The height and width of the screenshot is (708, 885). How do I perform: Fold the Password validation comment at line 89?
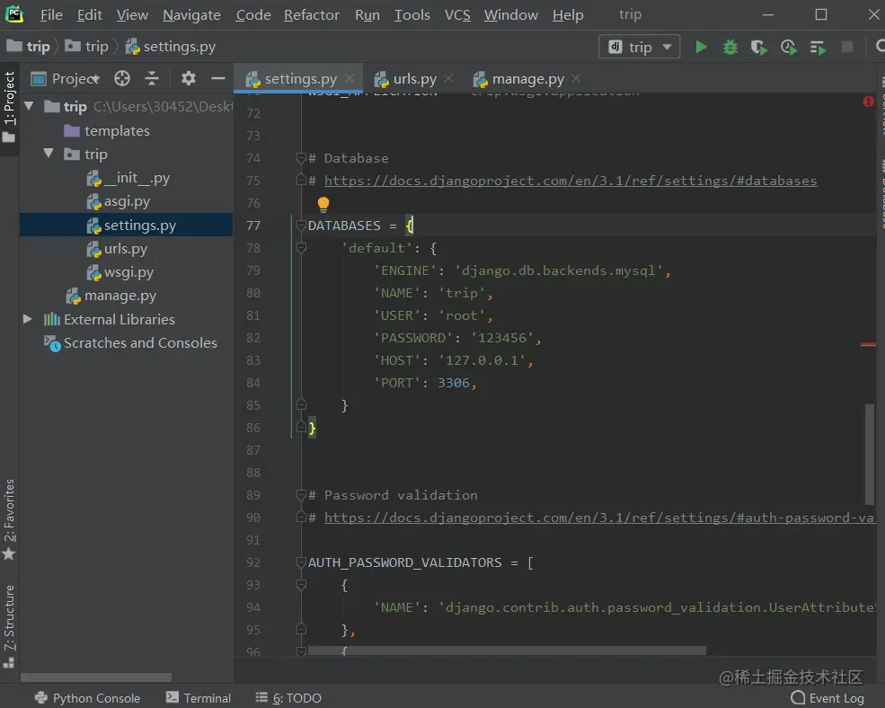[x=301, y=495]
